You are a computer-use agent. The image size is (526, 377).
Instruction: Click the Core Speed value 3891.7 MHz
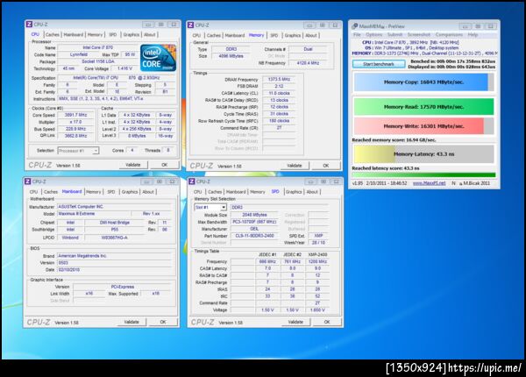point(75,115)
